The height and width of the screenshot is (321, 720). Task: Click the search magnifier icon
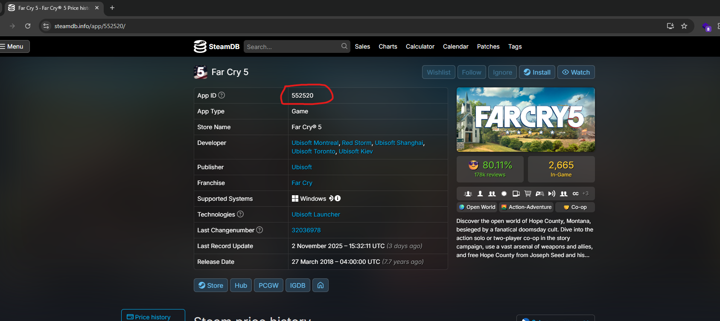[x=344, y=46]
